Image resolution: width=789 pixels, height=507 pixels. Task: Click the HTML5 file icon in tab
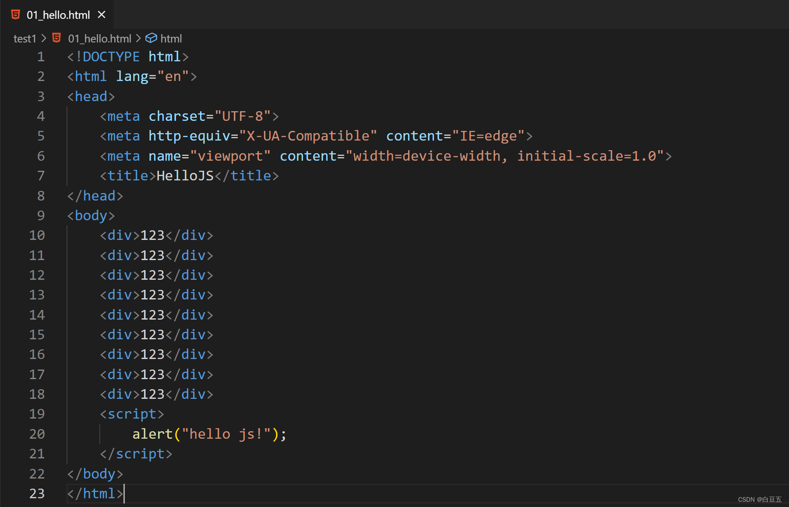16,15
